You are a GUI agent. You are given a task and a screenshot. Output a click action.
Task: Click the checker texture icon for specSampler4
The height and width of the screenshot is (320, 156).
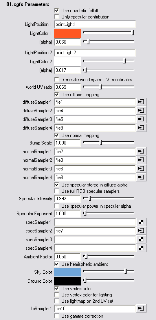click(x=141, y=248)
